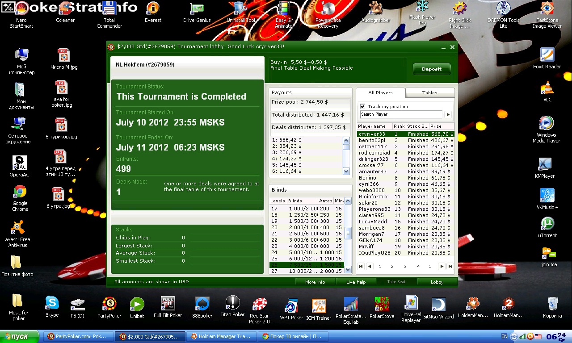
Task: Launch the Unibet desktop icon
Action: click(137, 307)
